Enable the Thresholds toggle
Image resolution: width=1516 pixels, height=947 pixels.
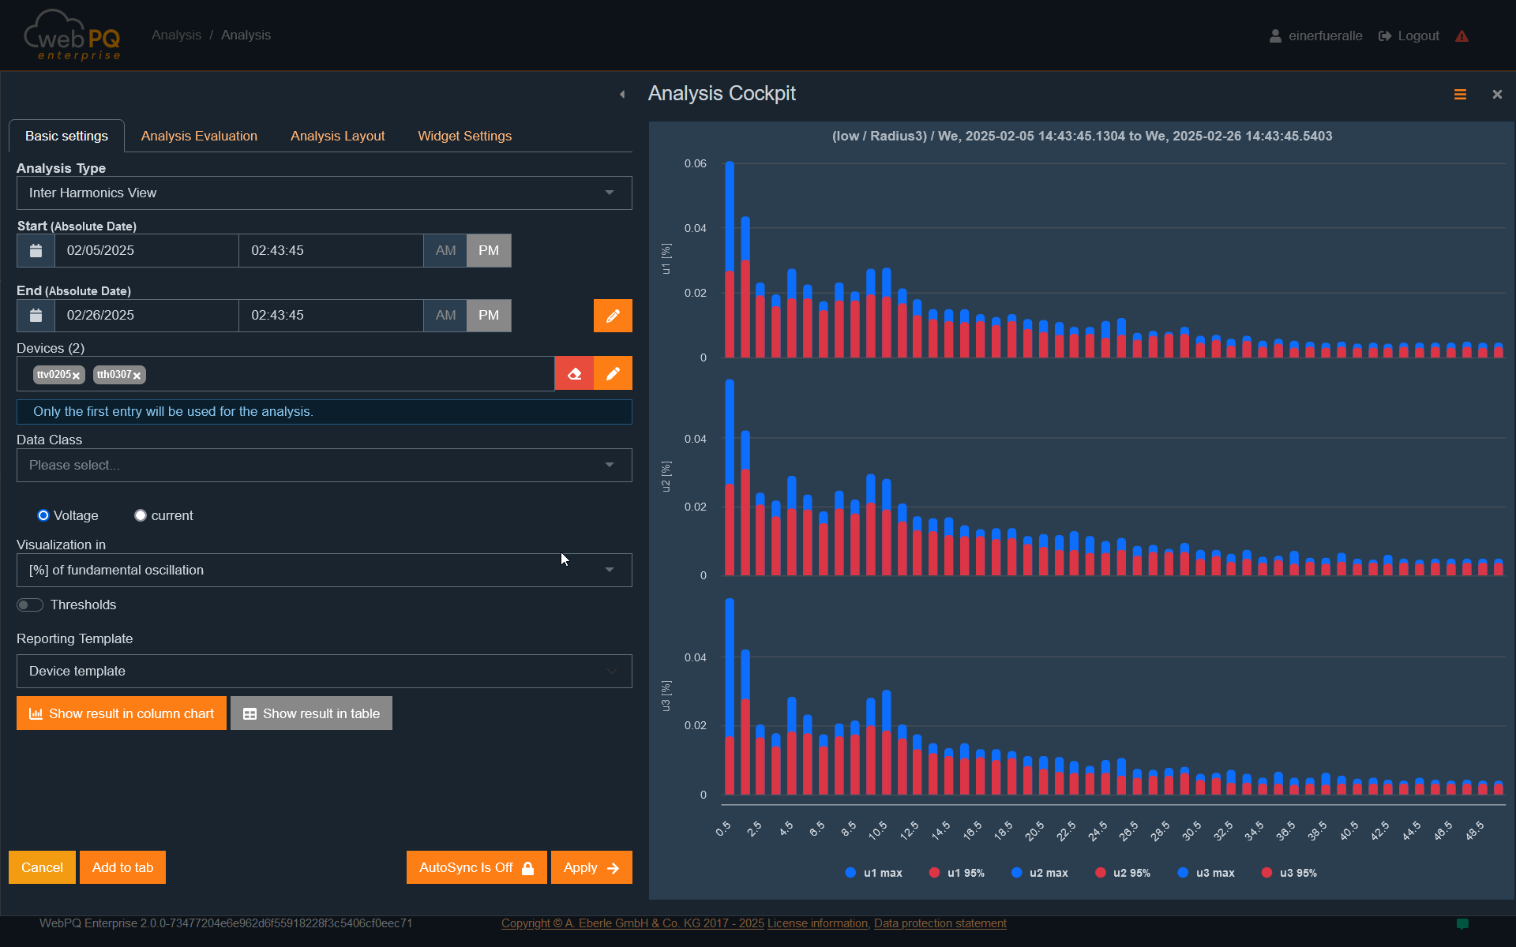click(30, 605)
